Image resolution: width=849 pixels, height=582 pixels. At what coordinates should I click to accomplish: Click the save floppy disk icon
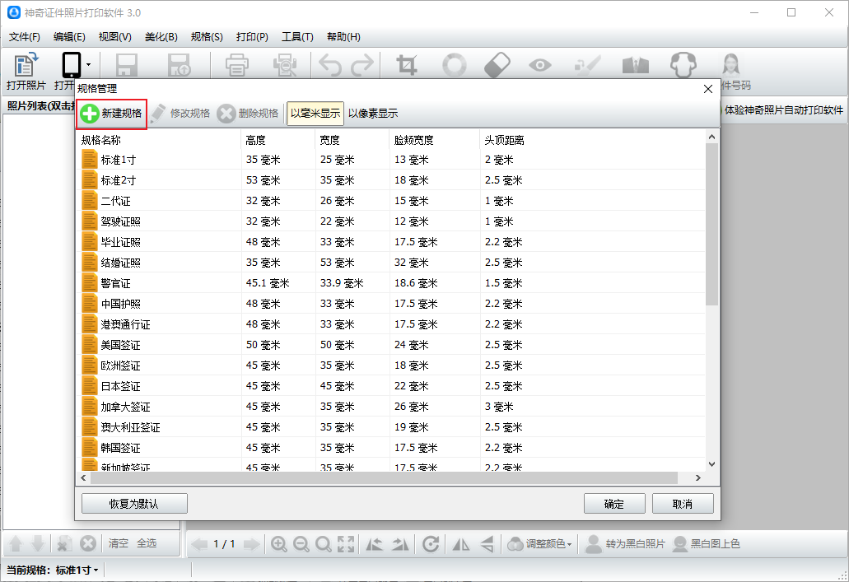click(126, 65)
